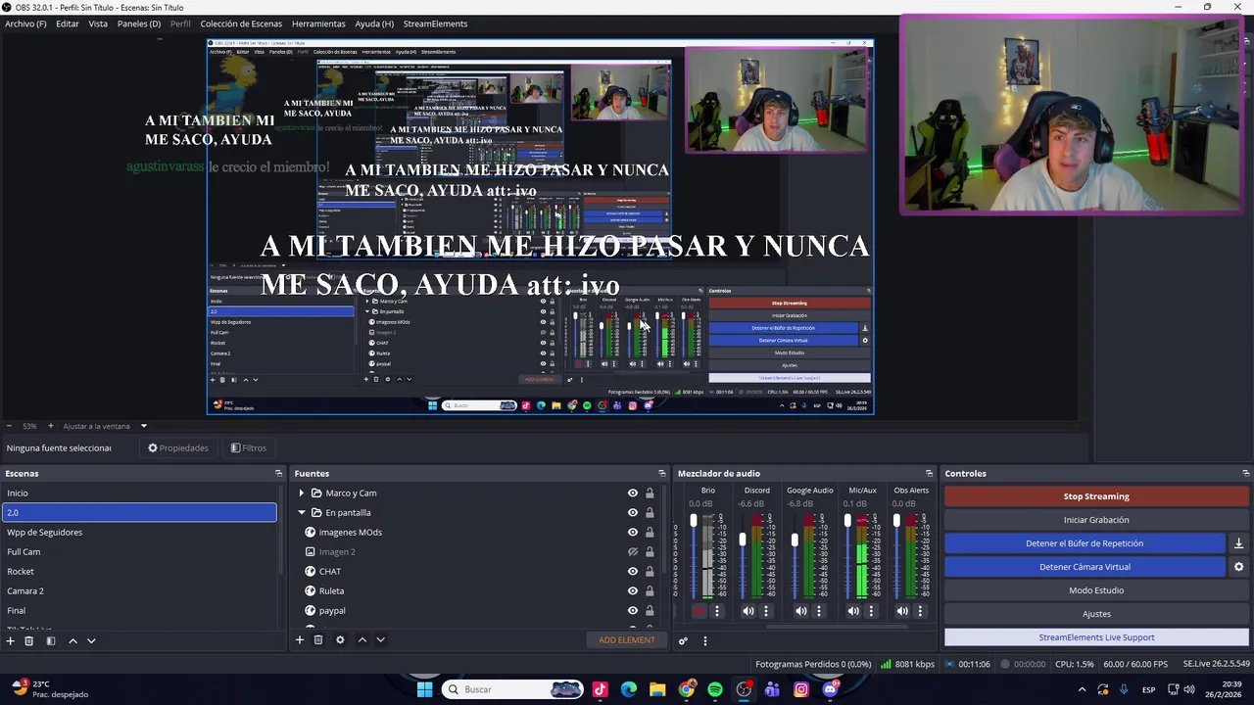Stop virtual camera via Detener Cámara Virtual
This screenshot has width=1254, height=705.
(1085, 567)
